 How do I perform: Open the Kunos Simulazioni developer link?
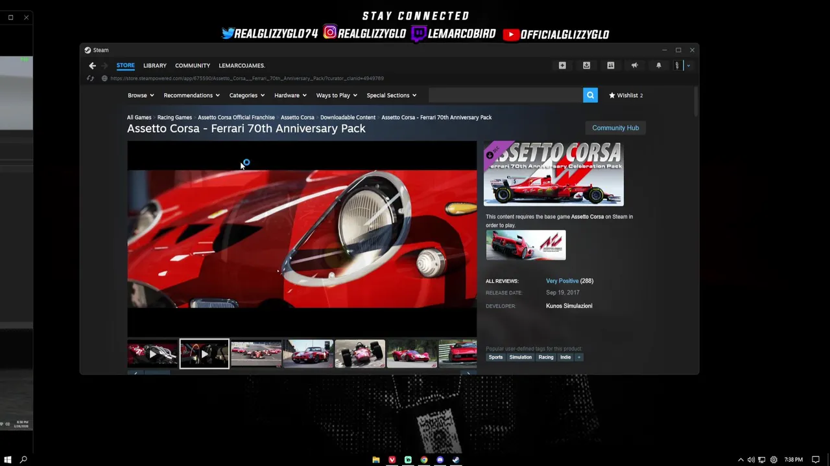point(569,306)
